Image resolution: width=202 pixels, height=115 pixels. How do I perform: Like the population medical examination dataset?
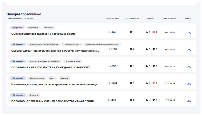point(147,83)
